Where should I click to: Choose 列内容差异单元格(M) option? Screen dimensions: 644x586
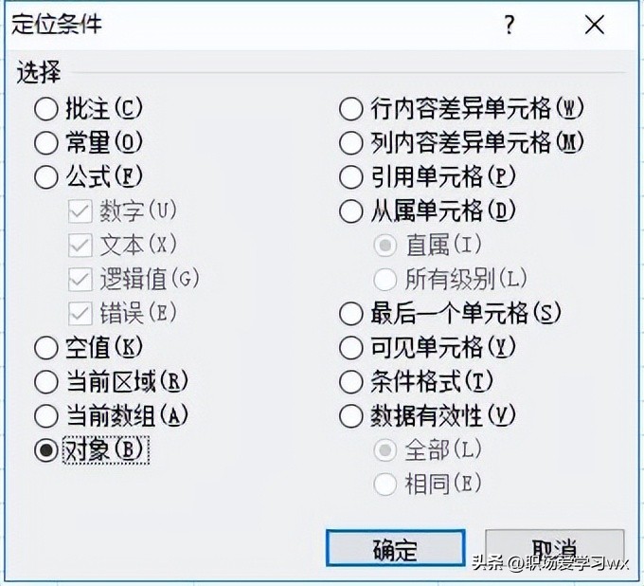(351, 142)
